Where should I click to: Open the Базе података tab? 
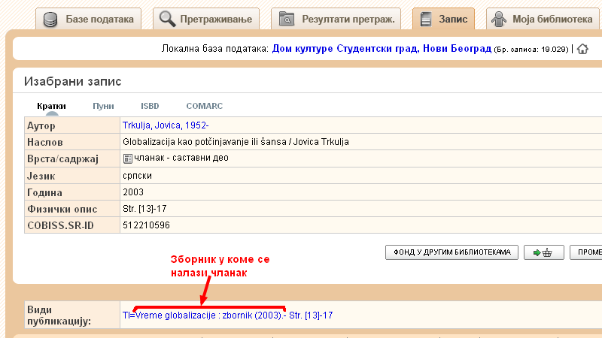tap(88, 19)
